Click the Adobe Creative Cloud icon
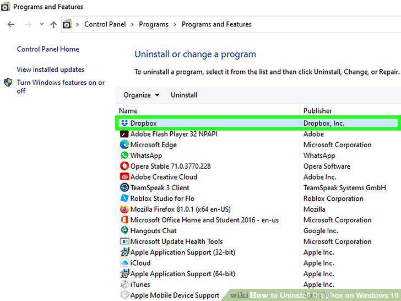This screenshot has height=301, width=401. tap(124, 177)
